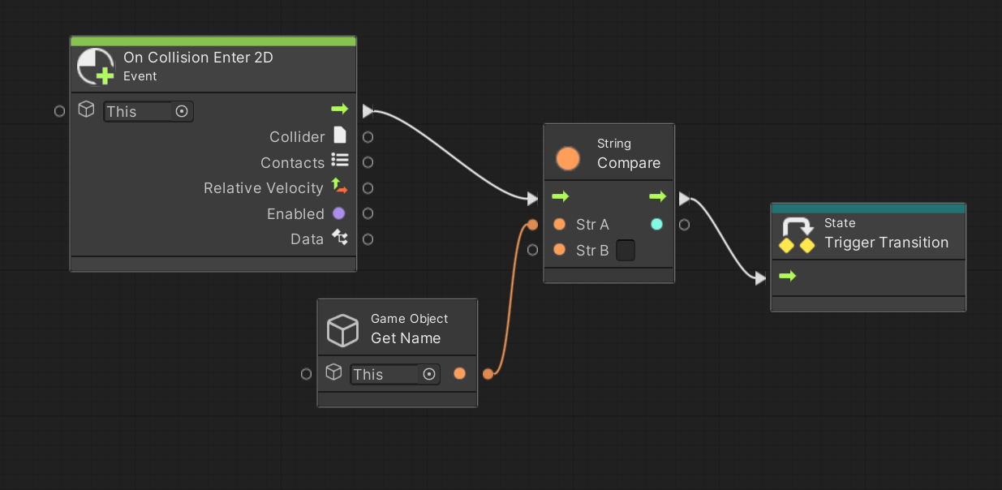The width and height of the screenshot is (1002, 490).
Task: Click the Data output port
Action: [x=368, y=239]
